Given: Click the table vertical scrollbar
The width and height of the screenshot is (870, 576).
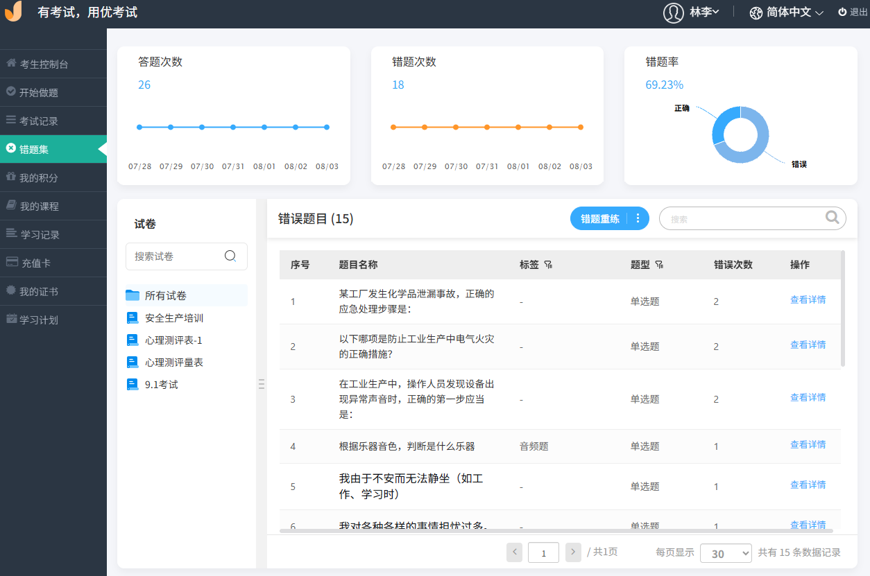Looking at the screenshot, I should pyautogui.click(x=843, y=308).
